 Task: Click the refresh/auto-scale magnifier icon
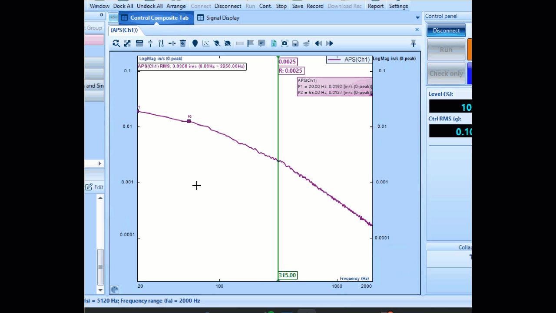pos(116,43)
